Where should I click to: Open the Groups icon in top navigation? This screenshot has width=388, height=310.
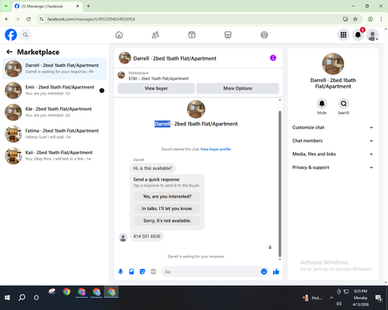pyautogui.click(x=264, y=35)
